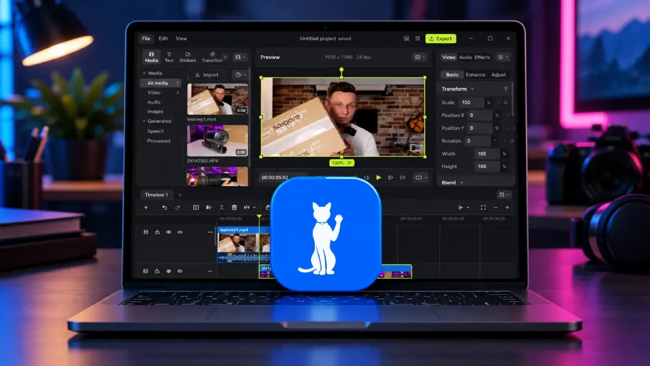Collapse the Media tree section

(144, 73)
